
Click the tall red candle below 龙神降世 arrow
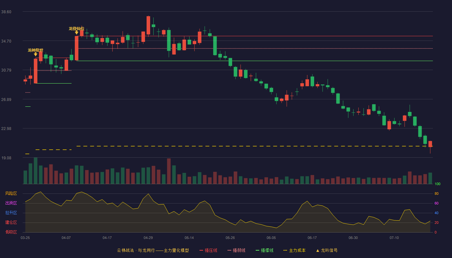click(36, 71)
